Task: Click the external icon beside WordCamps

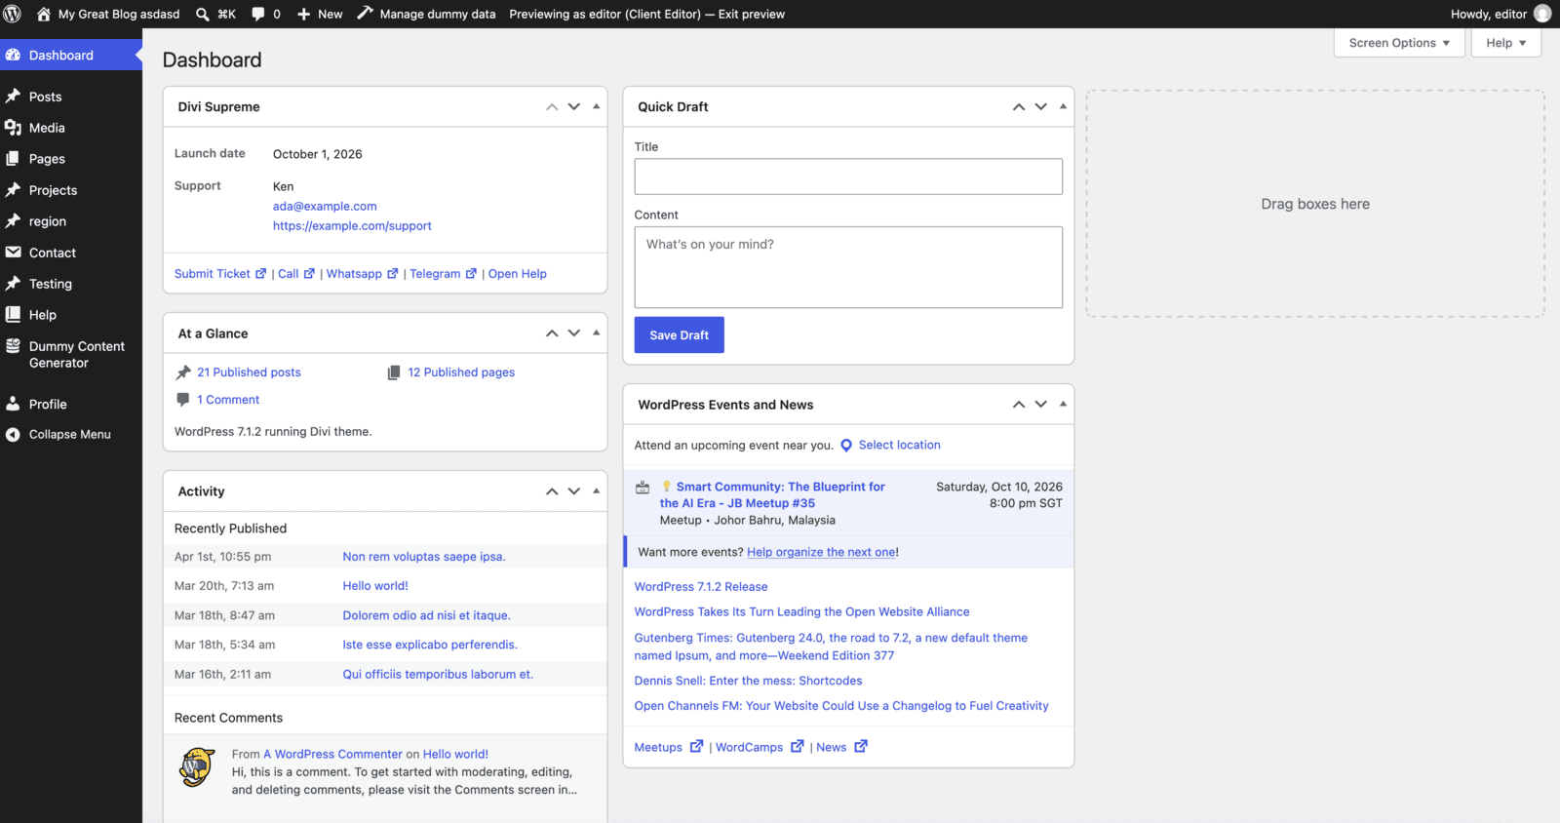Action: pos(797,747)
